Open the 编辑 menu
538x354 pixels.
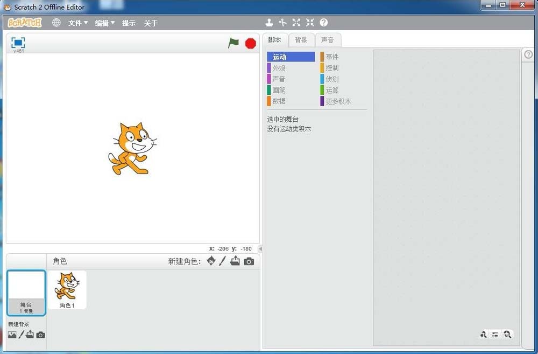point(105,23)
